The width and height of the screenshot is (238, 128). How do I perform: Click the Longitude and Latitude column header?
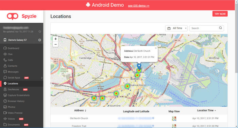[x=136, y=111]
